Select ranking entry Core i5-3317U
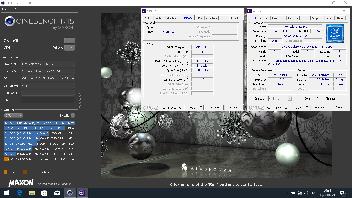The height and width of the screenshot is (198, 352). (39, 154)
